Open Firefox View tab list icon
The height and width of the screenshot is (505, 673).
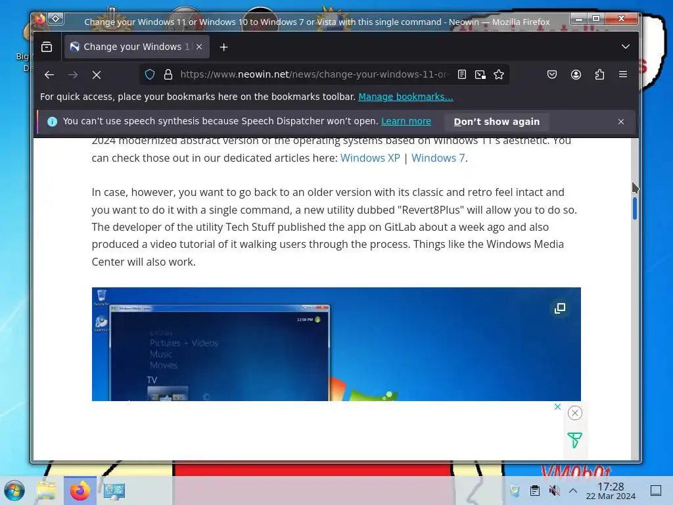point(47,47)
